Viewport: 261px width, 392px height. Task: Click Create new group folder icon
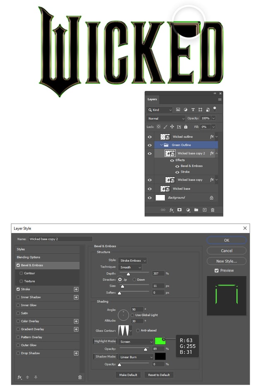[196, 210]
